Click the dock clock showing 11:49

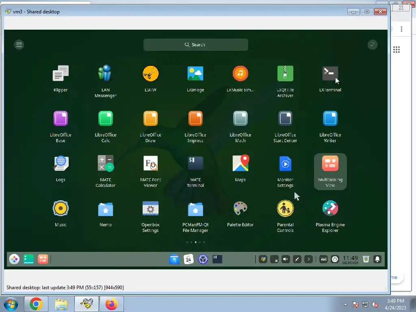(x=350, y=260)
